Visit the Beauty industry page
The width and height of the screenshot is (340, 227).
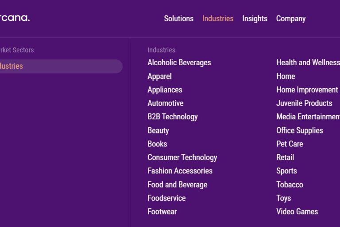pos(158,130)
